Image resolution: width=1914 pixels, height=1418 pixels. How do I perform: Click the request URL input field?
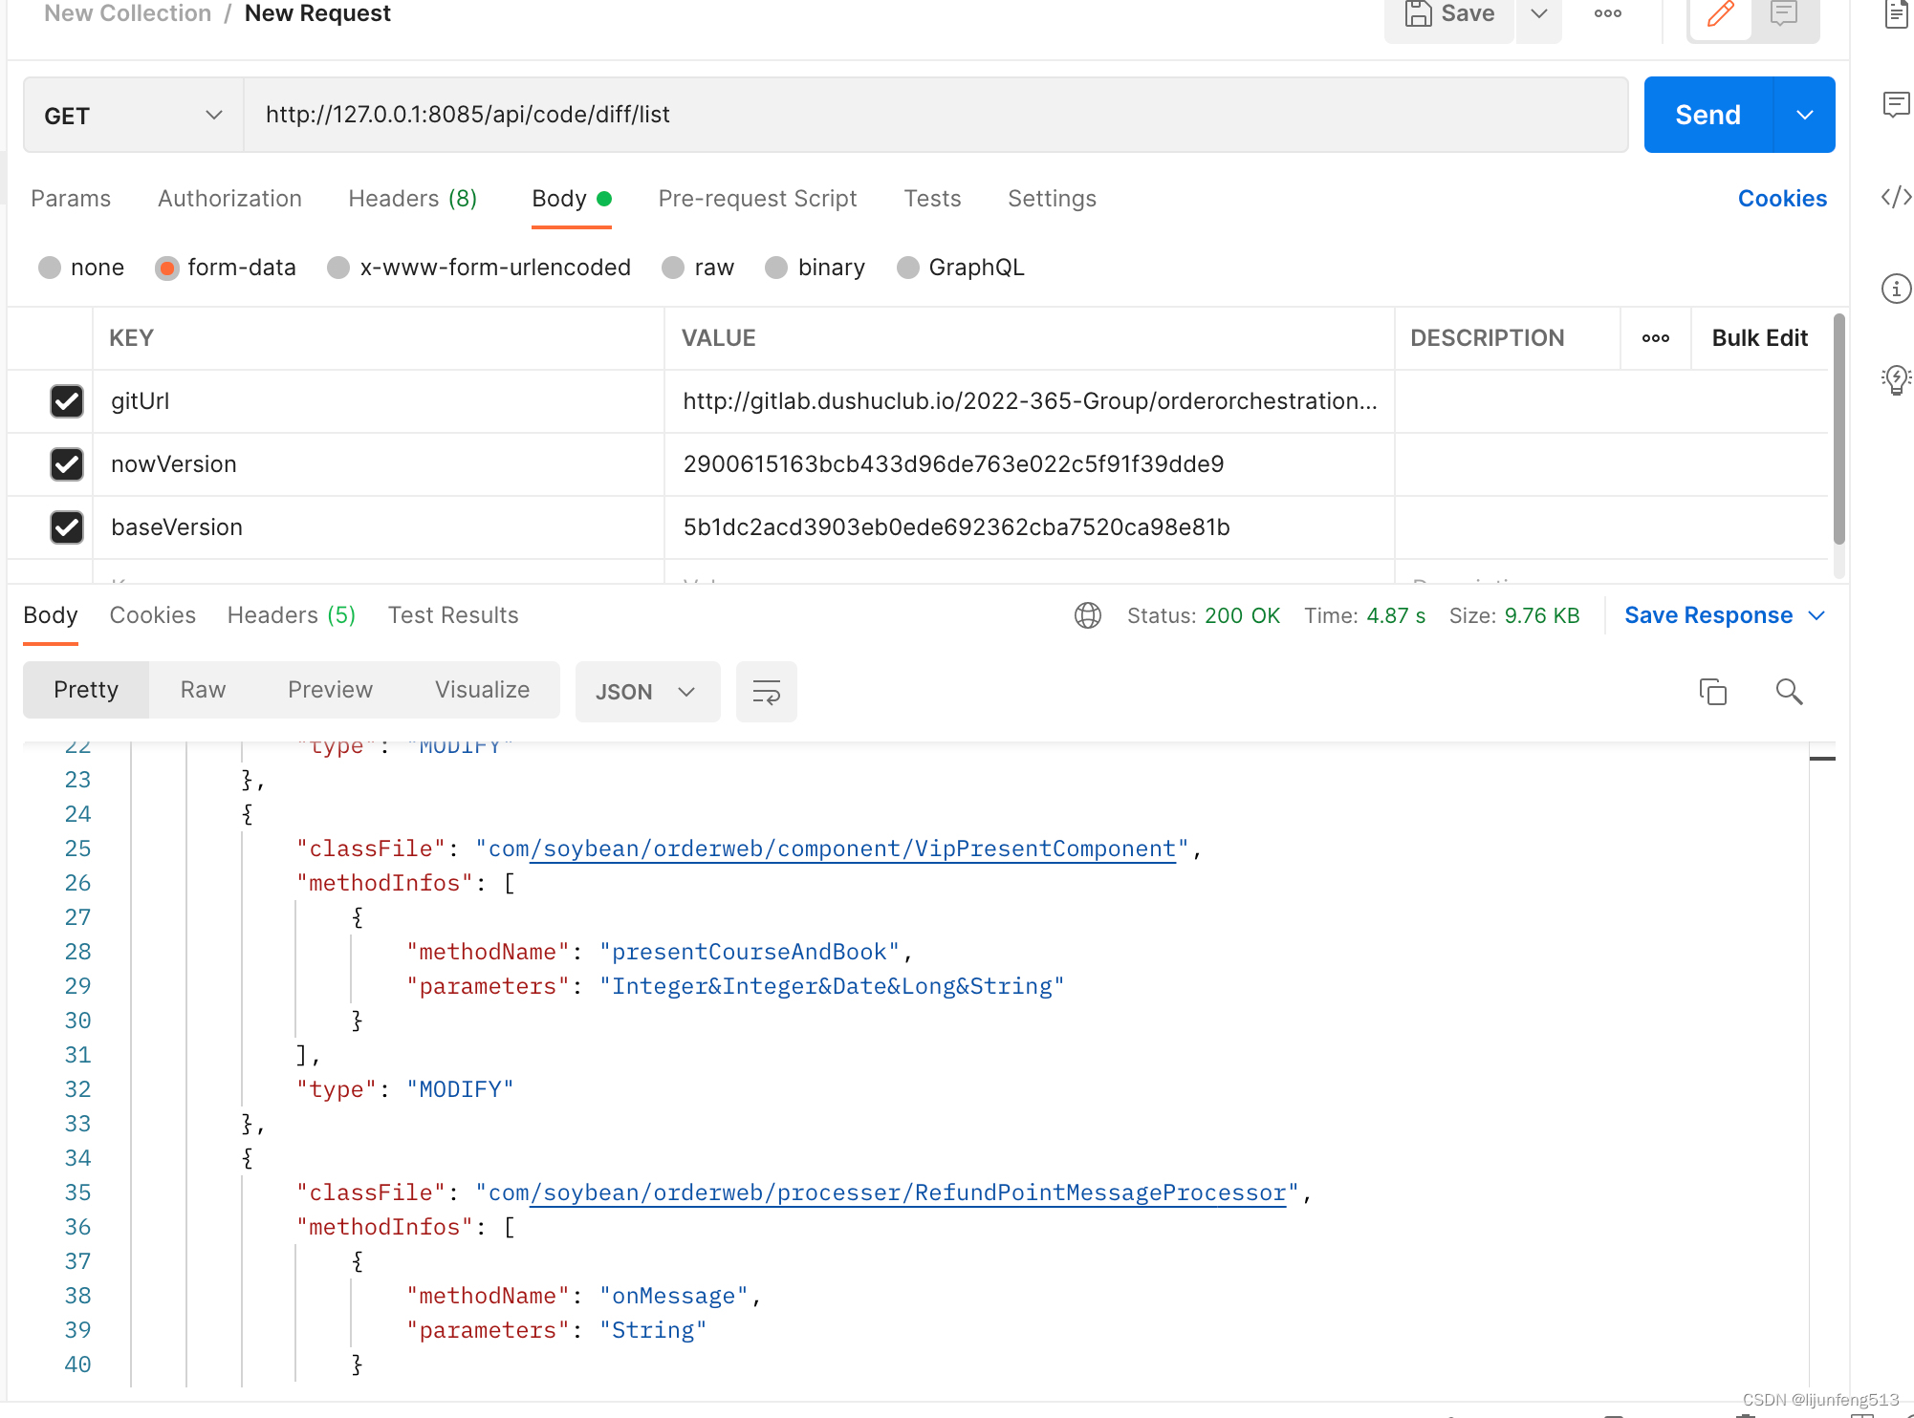[x=935, y=116]
